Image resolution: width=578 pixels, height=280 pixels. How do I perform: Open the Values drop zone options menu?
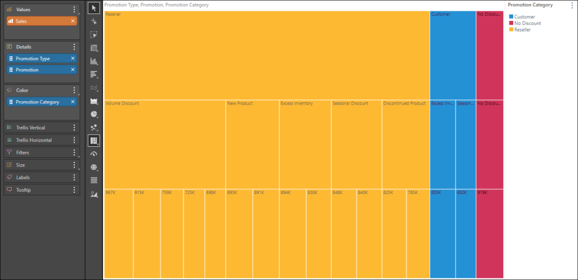coord(74,10)
